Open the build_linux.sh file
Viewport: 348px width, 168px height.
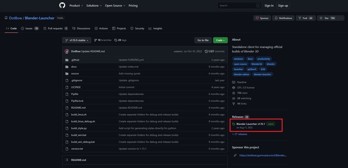(x=79, y=114)
